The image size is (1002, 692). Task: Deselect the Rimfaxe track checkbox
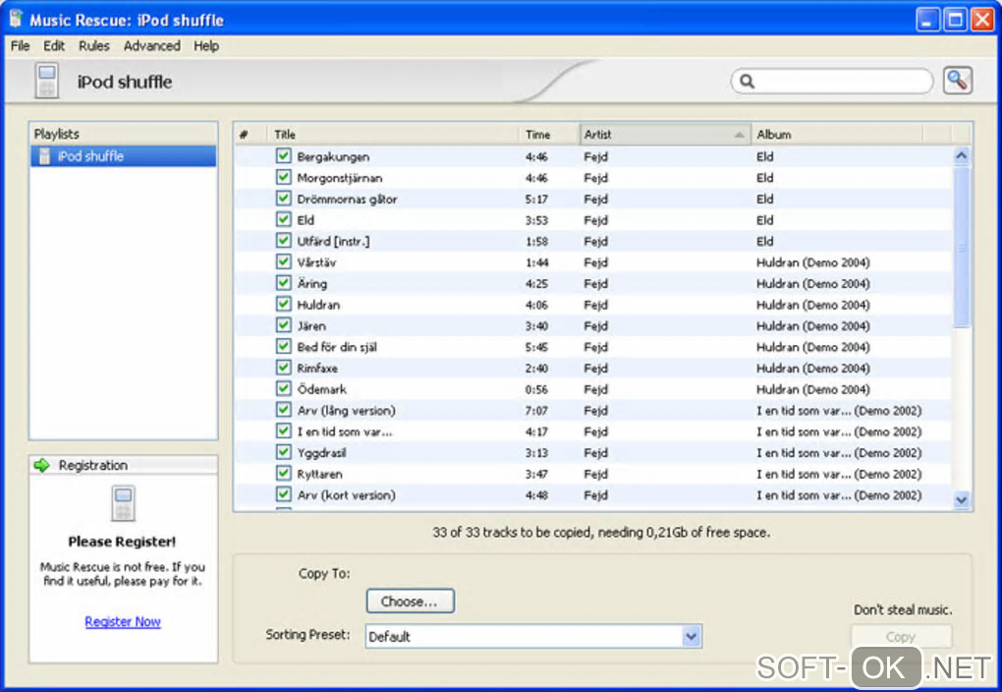coord(284,368)
